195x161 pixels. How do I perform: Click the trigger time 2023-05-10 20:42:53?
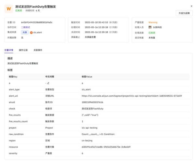pos(97,22)
